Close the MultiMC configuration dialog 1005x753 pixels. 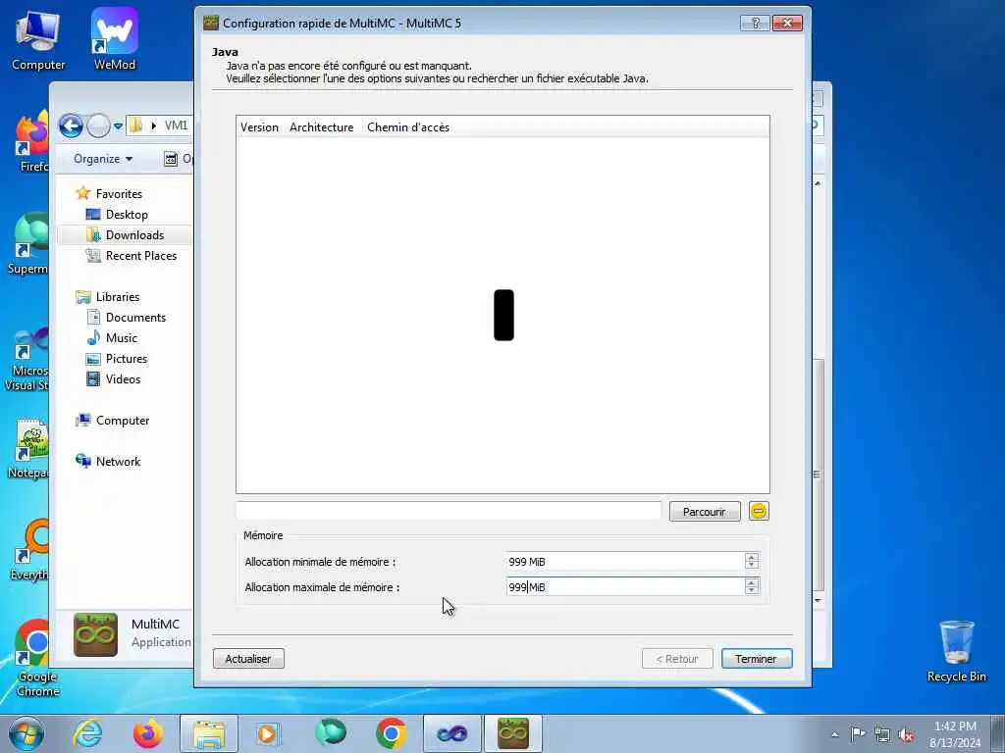[x=787, y=24]
